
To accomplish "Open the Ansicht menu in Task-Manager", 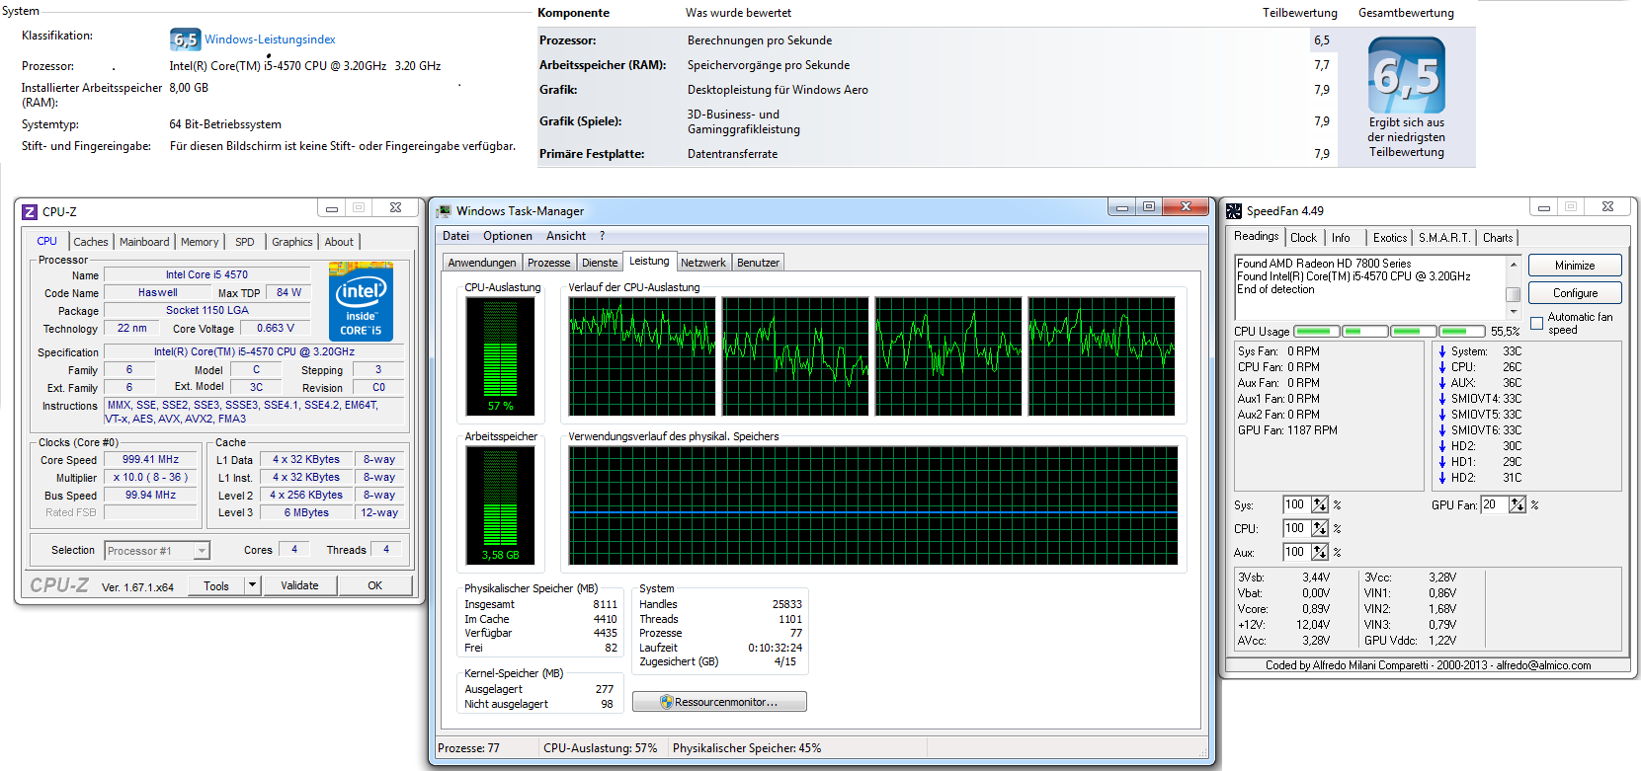I will tap(566, 236).
